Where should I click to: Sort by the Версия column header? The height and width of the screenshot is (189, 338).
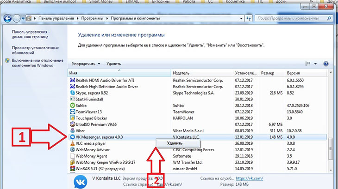pos(306,73)
